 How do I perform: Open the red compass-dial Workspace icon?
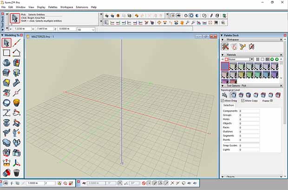(x=251, y=47)
